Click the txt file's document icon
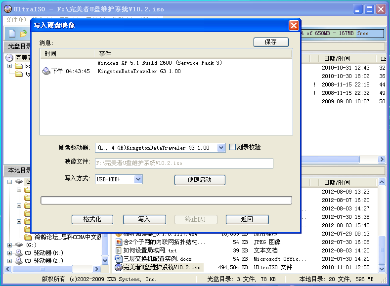 119,250
